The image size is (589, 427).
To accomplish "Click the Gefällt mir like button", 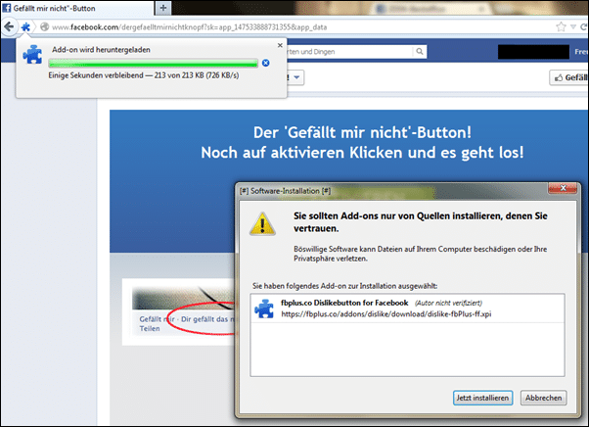I will [x=569, y=77].
